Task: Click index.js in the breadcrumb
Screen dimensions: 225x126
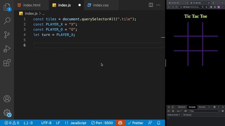Action: pyautogui.click(x=31, y=14)
